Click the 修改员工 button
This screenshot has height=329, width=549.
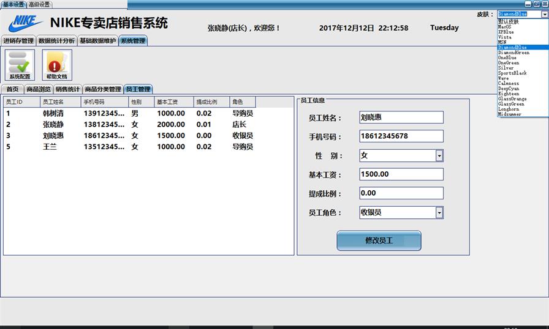point(379,241)
